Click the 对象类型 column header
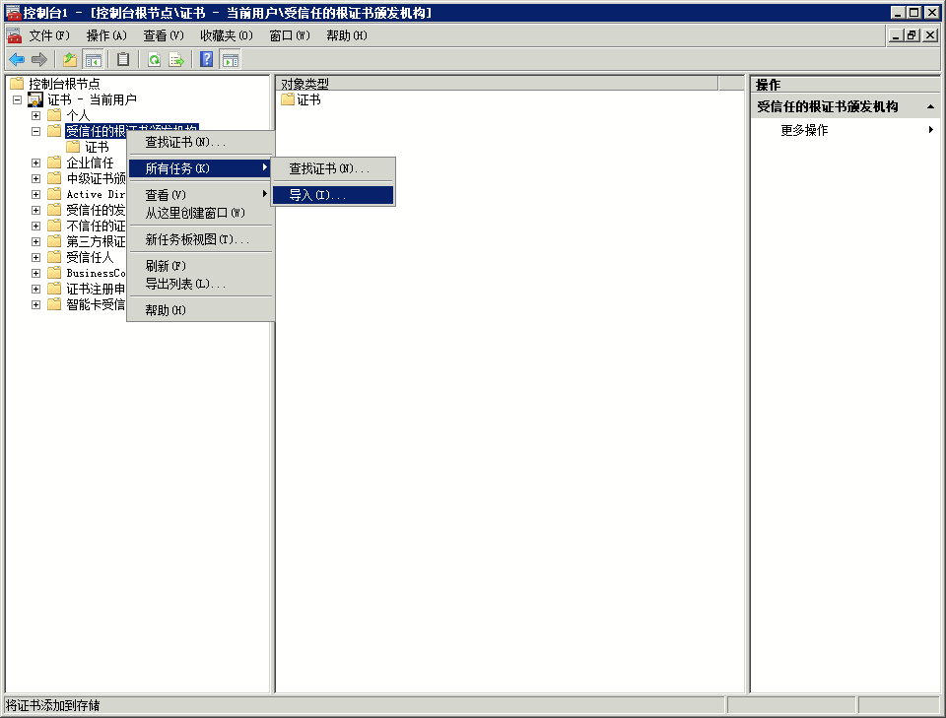Image resolution: width=946 pixels, height=718 pixels. tap(498, 83)
